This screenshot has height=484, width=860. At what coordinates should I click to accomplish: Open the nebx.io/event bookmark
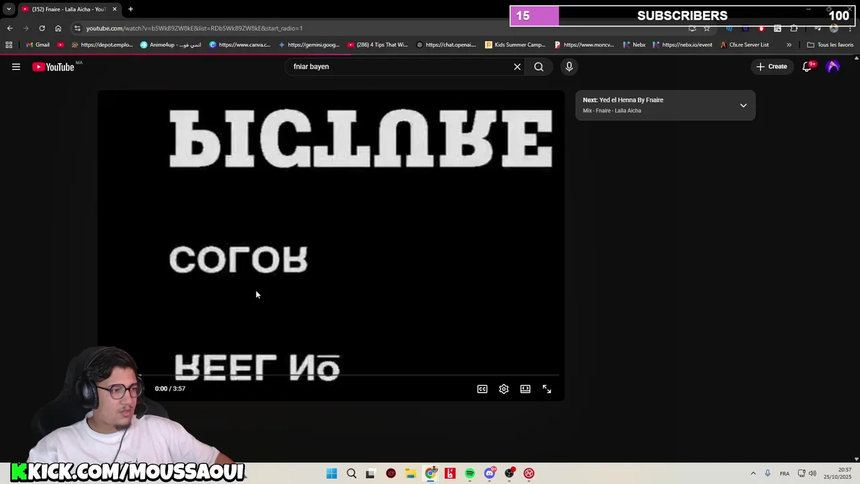click(x=682, y=45)
